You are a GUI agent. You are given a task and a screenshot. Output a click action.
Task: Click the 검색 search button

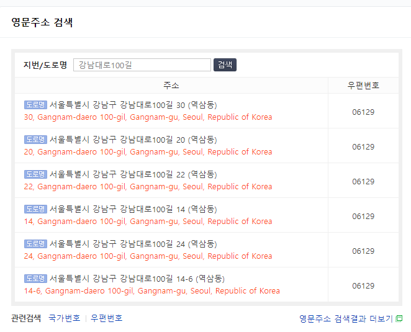(225, 65)
